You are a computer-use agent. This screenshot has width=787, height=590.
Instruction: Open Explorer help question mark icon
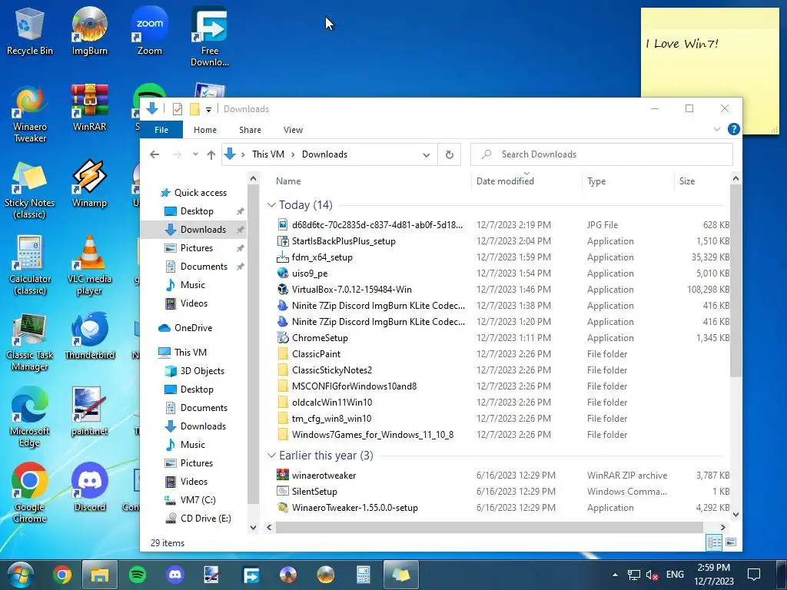tap(733, 129)
